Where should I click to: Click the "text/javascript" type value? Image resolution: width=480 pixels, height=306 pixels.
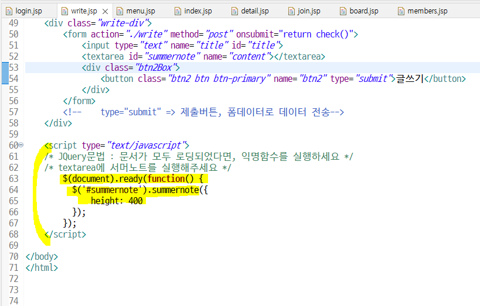[147, 145]
